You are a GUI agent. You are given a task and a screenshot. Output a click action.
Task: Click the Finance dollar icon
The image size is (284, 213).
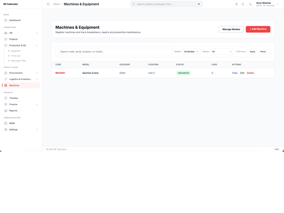(6, 104)
